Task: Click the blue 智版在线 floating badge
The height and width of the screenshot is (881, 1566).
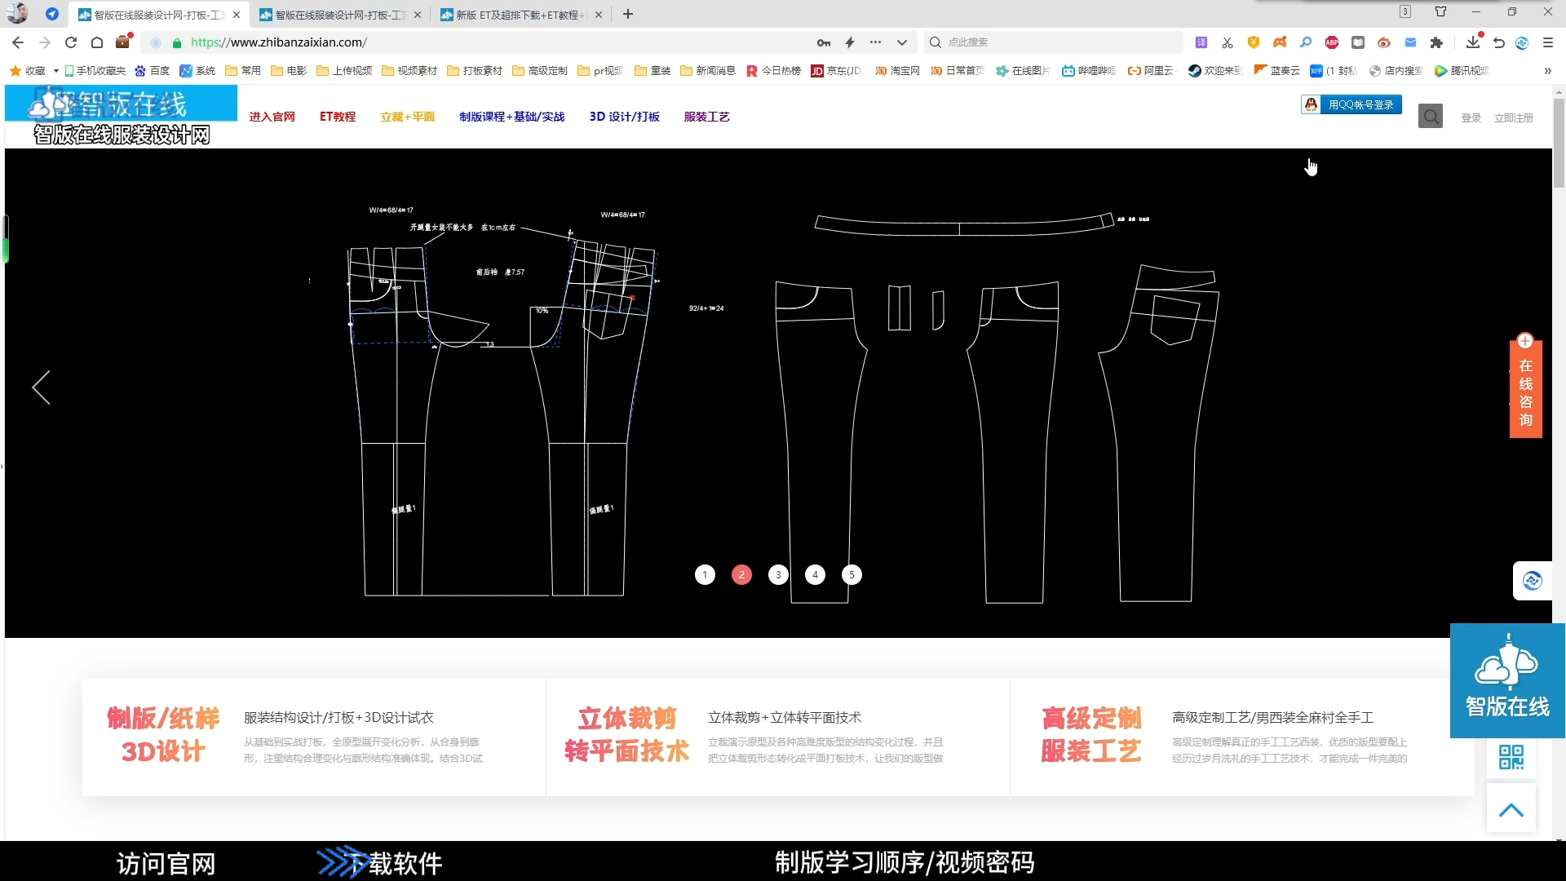Action: [1507, 681]
